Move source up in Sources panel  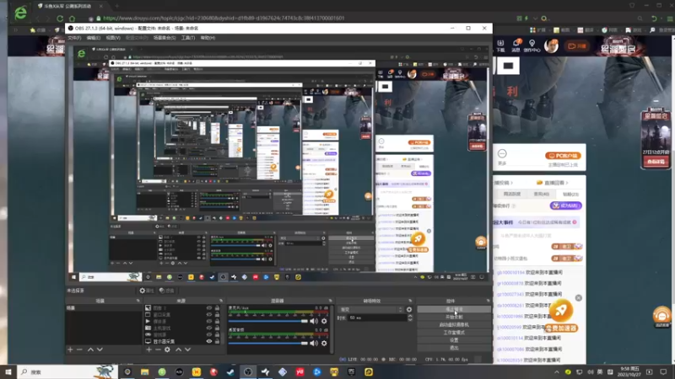click(178, 350)
